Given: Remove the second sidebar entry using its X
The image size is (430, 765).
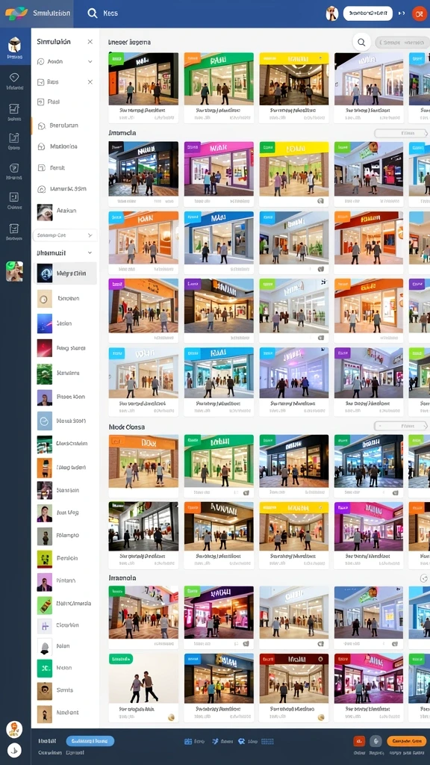Looking at the screenshot, I should (90, 82).
